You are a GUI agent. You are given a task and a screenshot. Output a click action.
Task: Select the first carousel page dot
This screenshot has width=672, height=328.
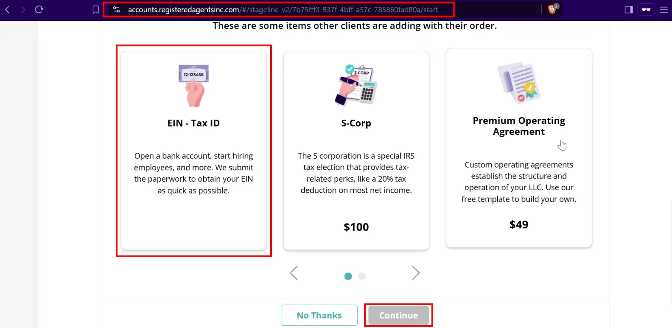pyautogui.click(x=348, y=276)
